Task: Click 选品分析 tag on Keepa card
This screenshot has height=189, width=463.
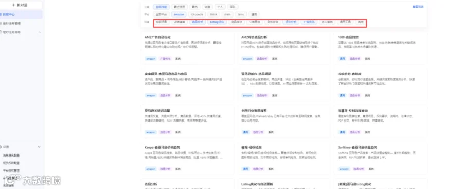Action: [165, 169]
